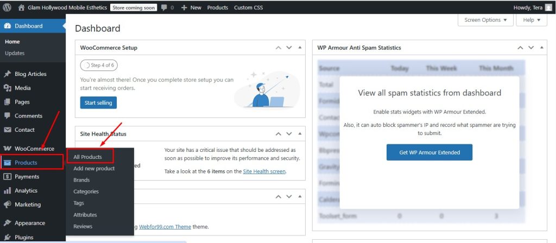The image size is (556, 243).
Task: Click the Products archive icon
Action: [x=7, y=163]
